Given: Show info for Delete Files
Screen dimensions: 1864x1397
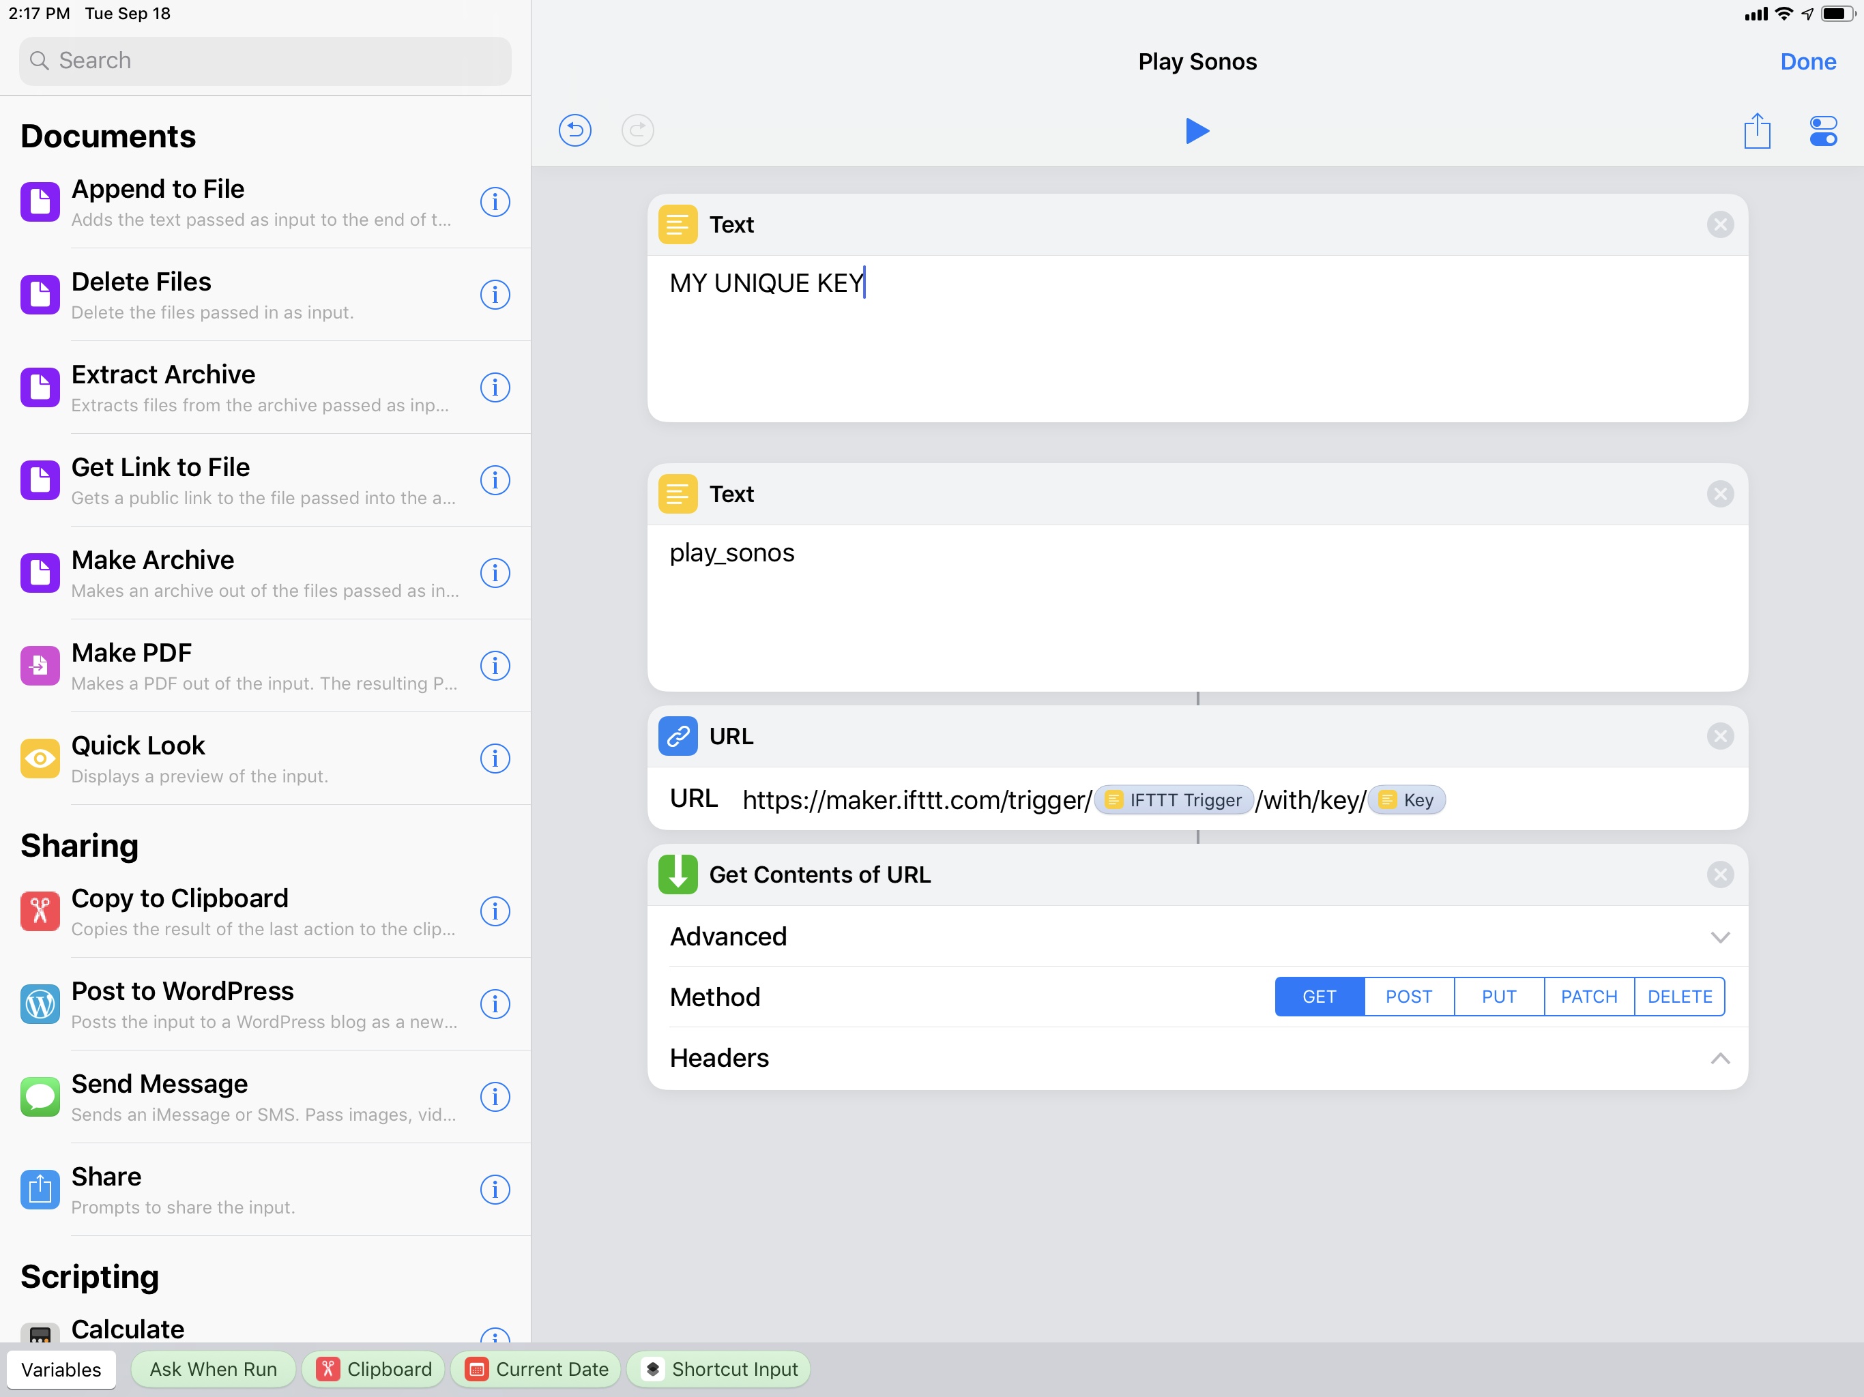Looking at the screenshot, I should 495,295.
